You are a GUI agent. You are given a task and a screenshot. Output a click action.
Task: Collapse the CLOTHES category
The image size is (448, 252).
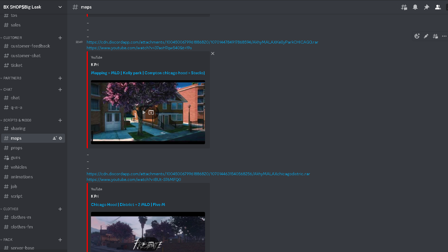point(11,209)
